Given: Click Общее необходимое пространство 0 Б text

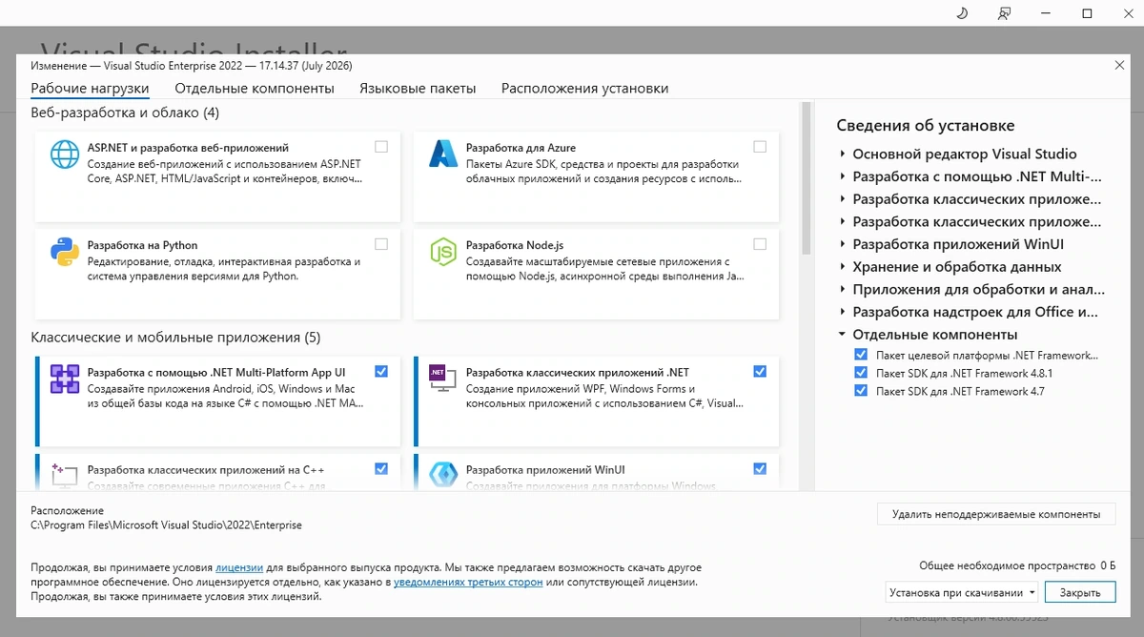Looking at the screenshot, I should 1017,565.
